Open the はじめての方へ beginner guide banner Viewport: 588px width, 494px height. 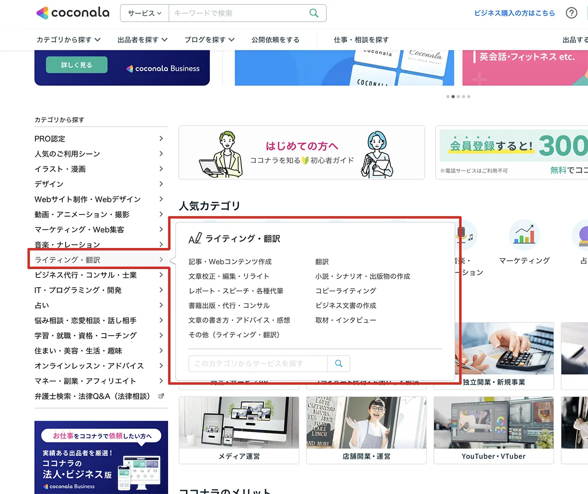(x=301, y=152)
